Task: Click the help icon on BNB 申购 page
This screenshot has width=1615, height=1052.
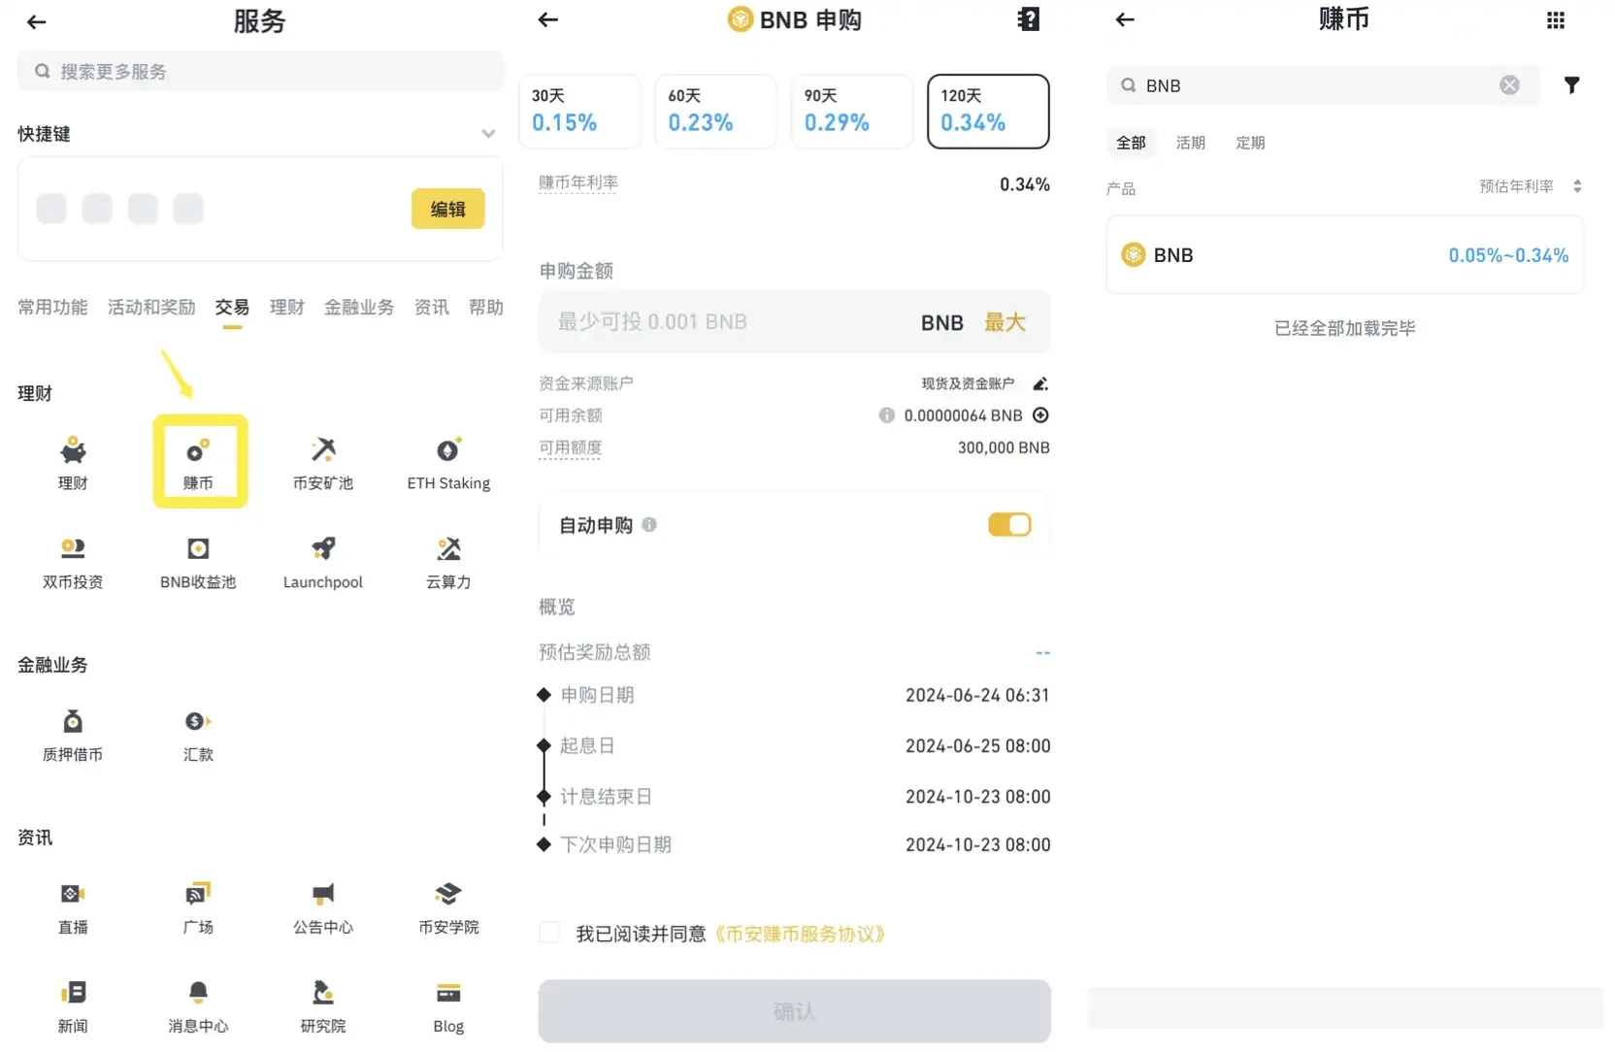Action: pyautogui.click(x=1028, y=19)
